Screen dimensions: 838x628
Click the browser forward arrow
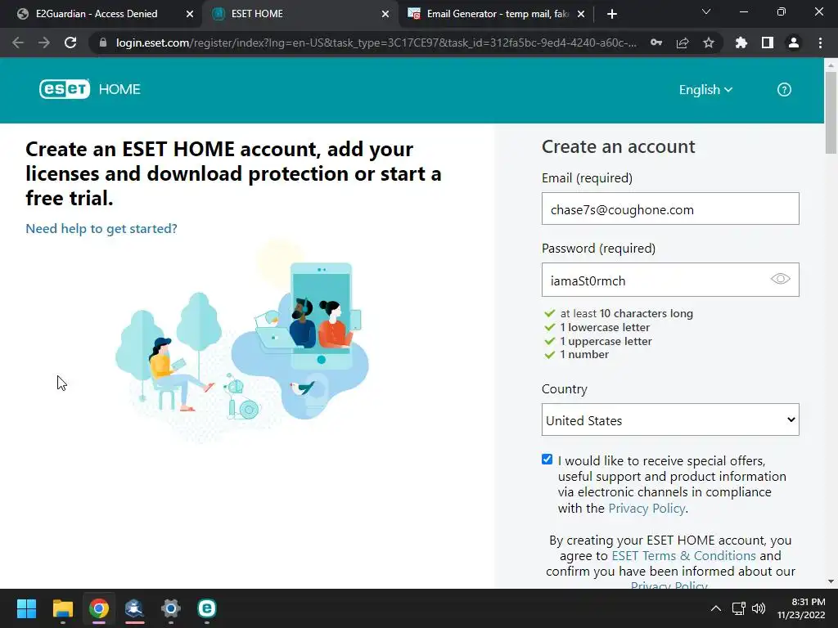coord(44,43)
